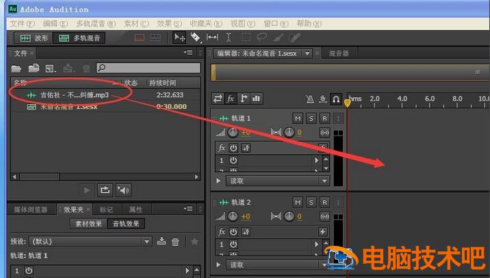The image size is (490, 278).
Task: Open 轨道 1 effect slot 1 arrow
Action: [316, 160]
